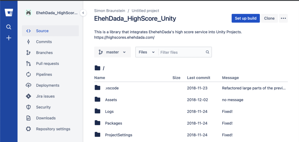Image resolution: width=299 pixels, height=142 pixels.
Task: Click the ProjectSettings folder icon
Action: pyautogui.click(x=98, y=135)
